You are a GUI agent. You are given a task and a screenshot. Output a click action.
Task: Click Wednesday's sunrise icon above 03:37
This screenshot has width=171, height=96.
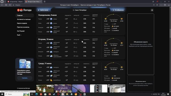[x=106, y=67]
